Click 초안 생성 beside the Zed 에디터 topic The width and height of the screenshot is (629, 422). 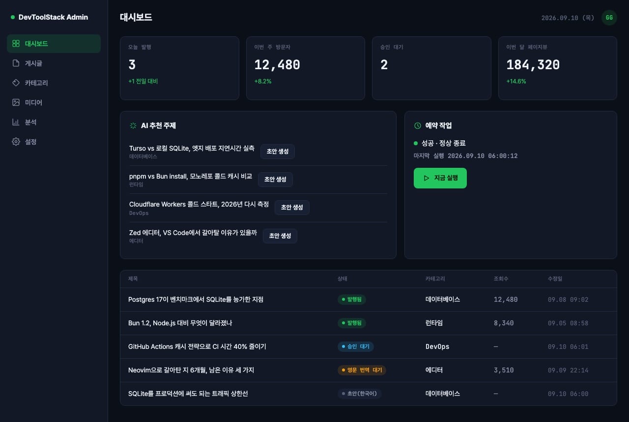tap(280, 236)
